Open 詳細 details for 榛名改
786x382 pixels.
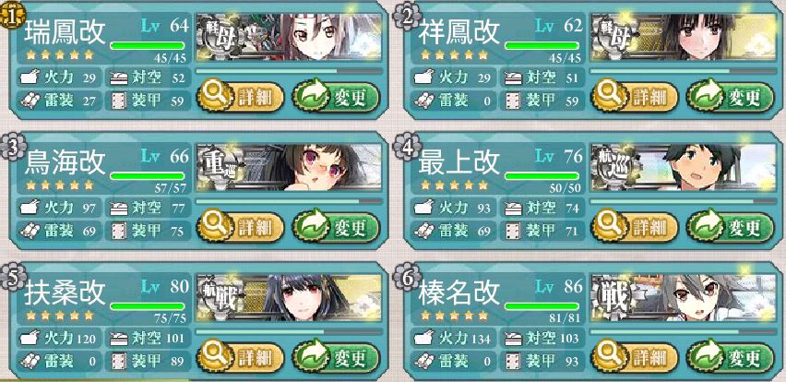click(x=635, y=357)
